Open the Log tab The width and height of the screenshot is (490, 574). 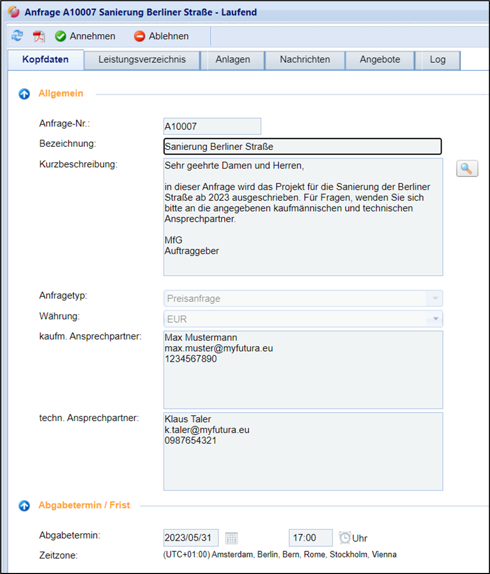coord(437,59)
